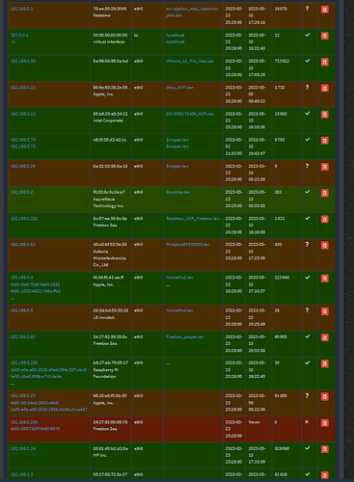Screen dimensions: 354x482
Task: Delete the 192.168.0.20 Apple device row
Action: click(x=325, y=397)
